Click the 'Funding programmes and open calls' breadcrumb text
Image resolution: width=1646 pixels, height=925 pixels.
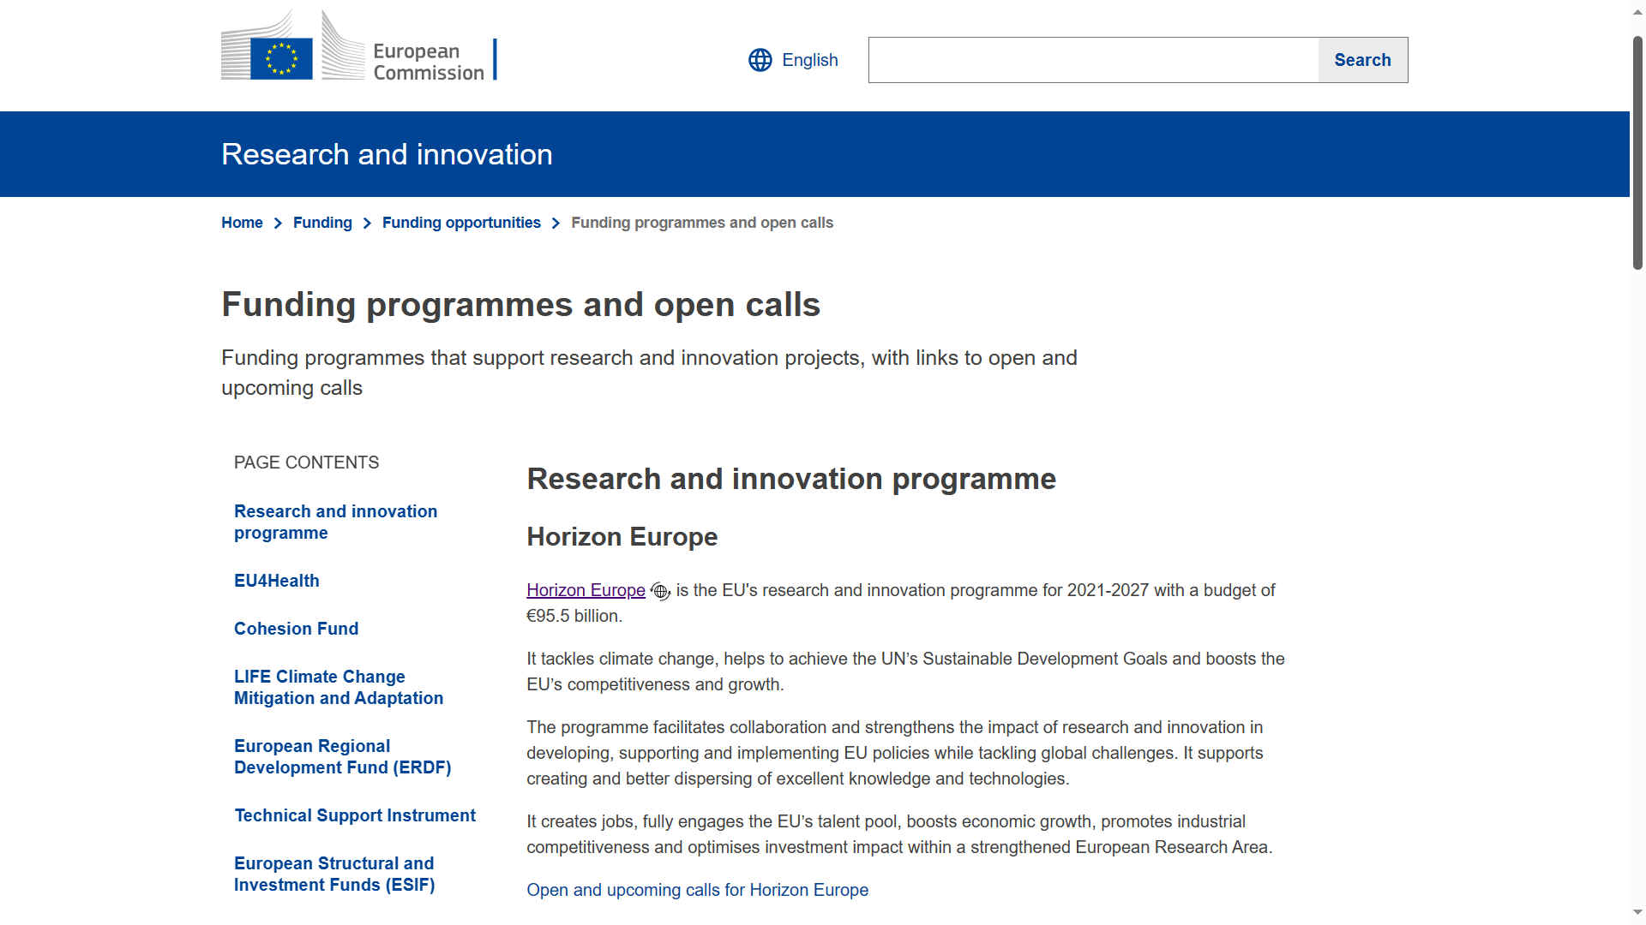point(702,223)
